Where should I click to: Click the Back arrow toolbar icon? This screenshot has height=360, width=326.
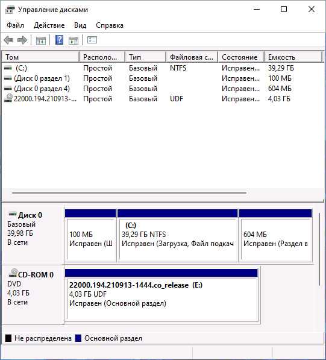[8, 40]
